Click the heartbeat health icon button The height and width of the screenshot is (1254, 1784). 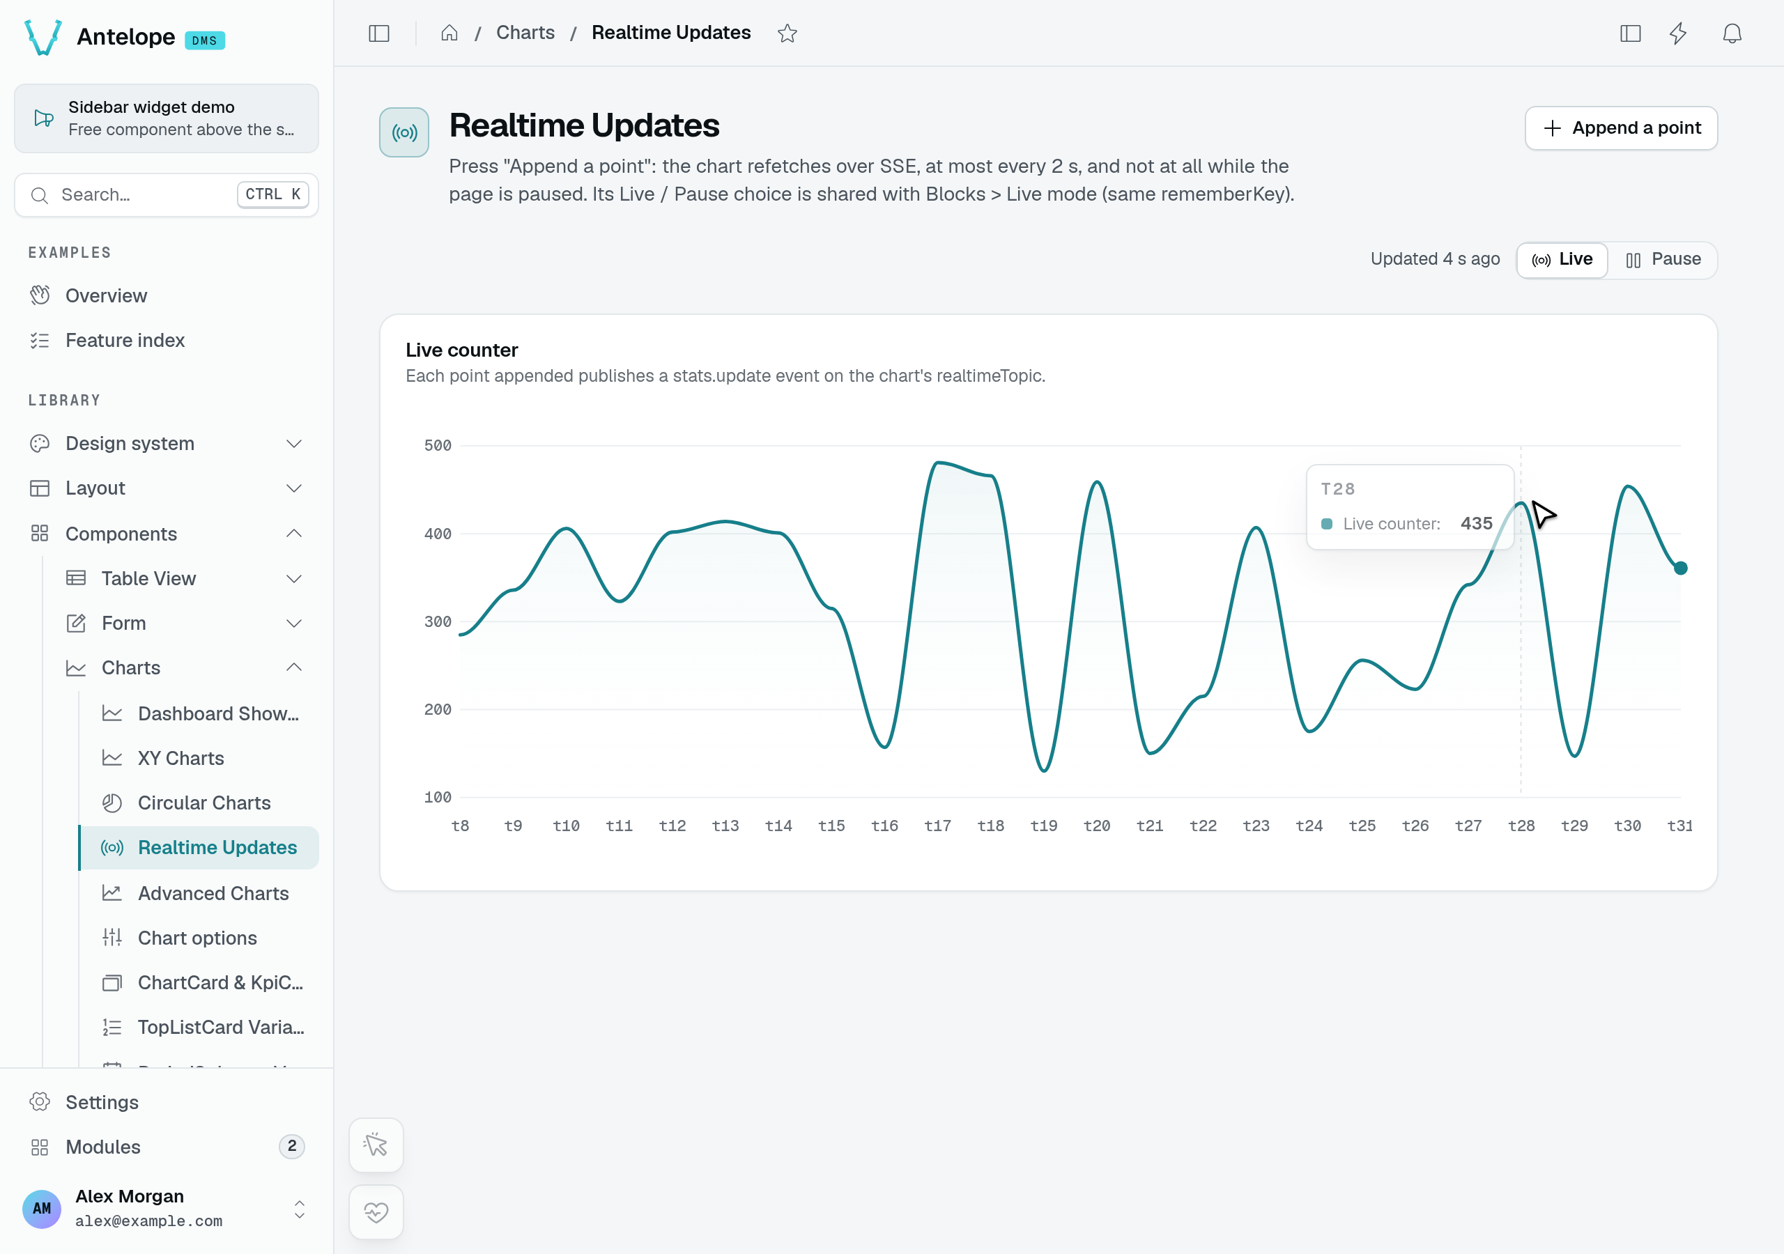[376, 1212]
